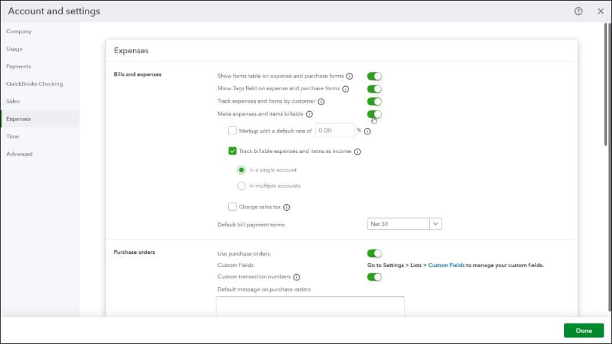The image size is (612, 344).
Task: Open info for Track billable expenses as income
Action: 357,151
